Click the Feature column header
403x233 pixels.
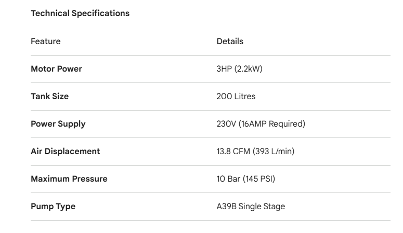click(x=46, y=42)
